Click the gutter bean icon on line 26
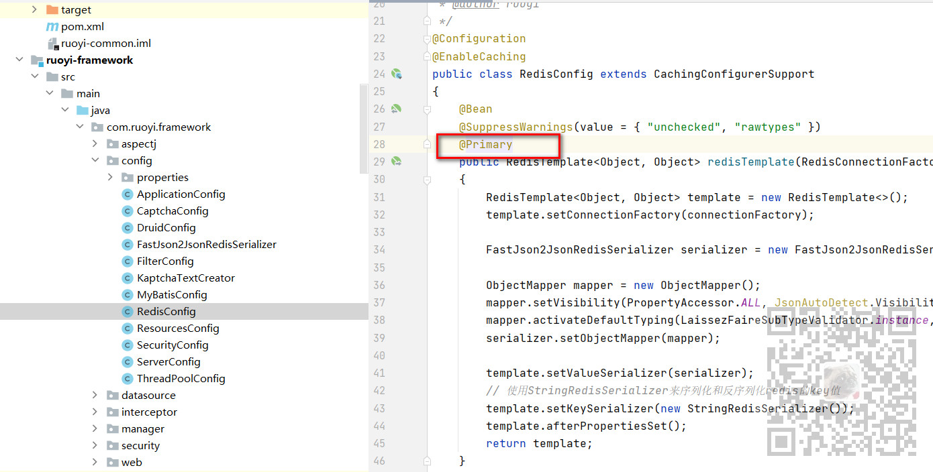 (x=396, y=109)
